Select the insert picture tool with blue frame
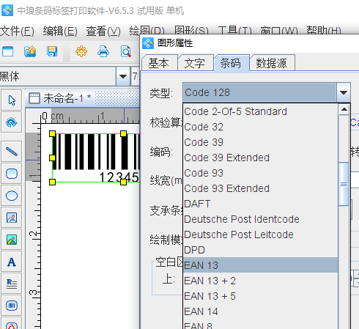This screenshot has height=329, width=359. 12,218
